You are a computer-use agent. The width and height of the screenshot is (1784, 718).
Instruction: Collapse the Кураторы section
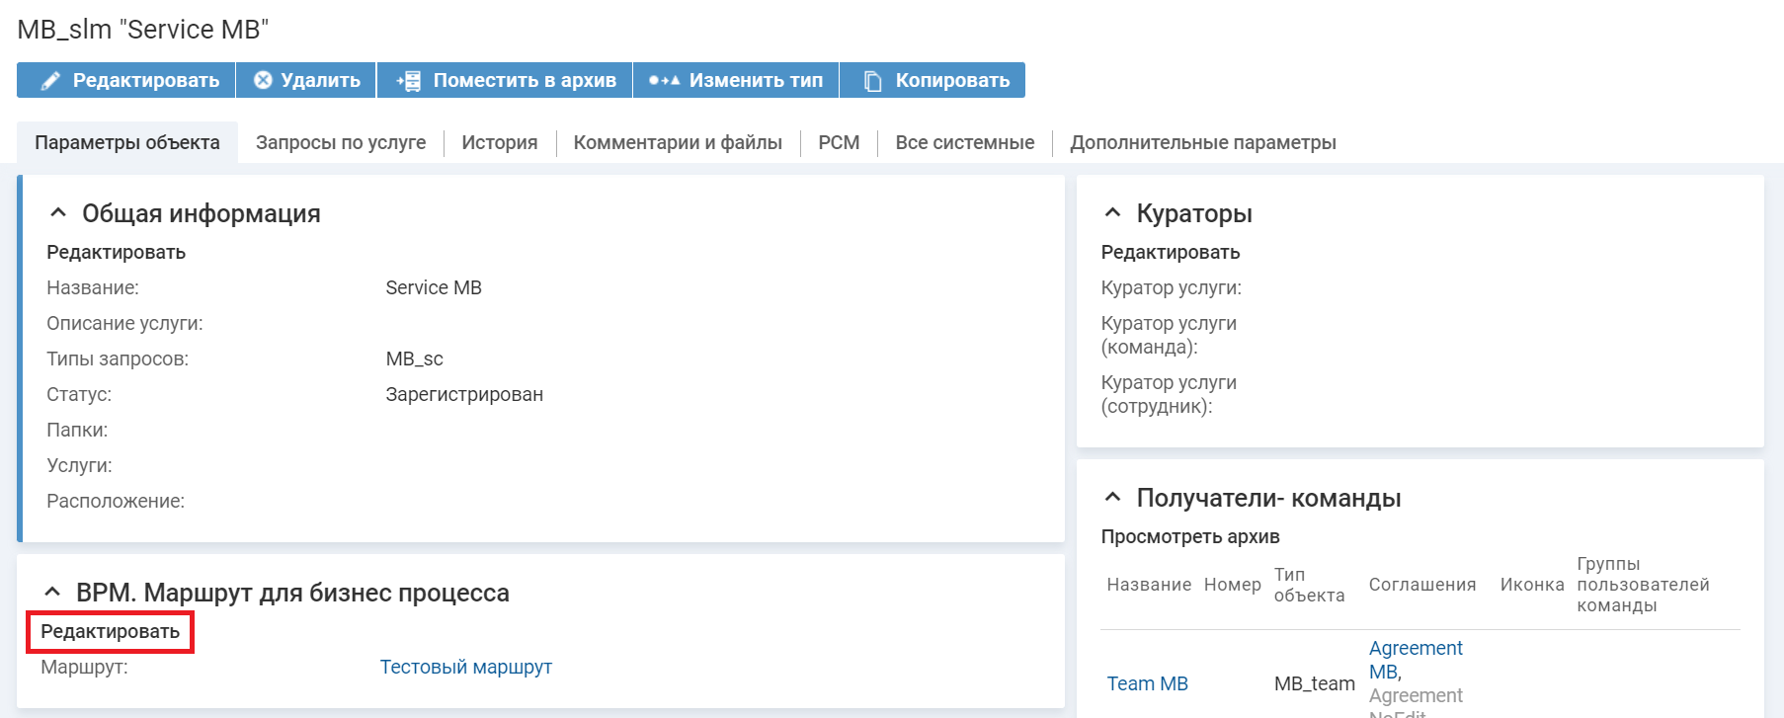pos(1112,213)
